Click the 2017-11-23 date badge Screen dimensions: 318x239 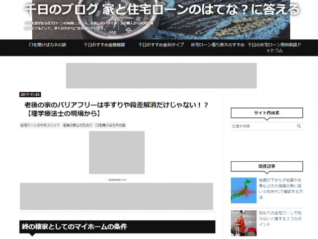30,95
